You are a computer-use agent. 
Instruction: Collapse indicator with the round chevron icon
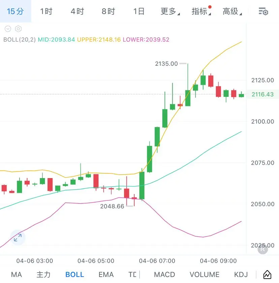[x=8, y=29]
